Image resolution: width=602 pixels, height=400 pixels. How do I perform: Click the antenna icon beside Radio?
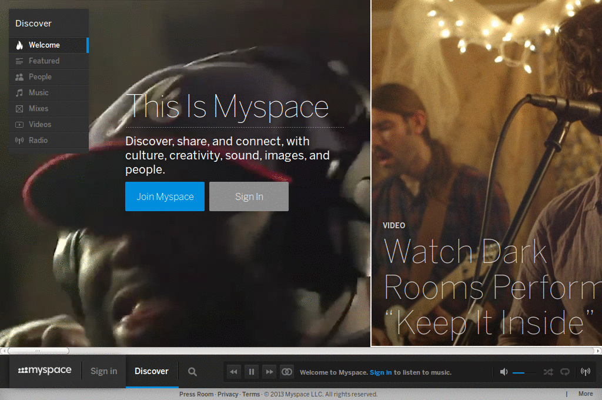pos(19,140)
